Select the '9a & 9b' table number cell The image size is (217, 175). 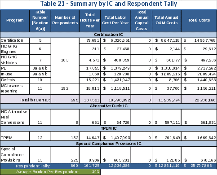click(40, 74)
